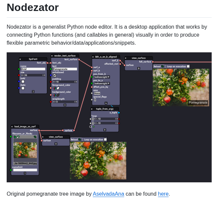
Task: Click the green reload icon in the filename_or_fileobj header
Action: pyautogui.click(x=35, y=137)
